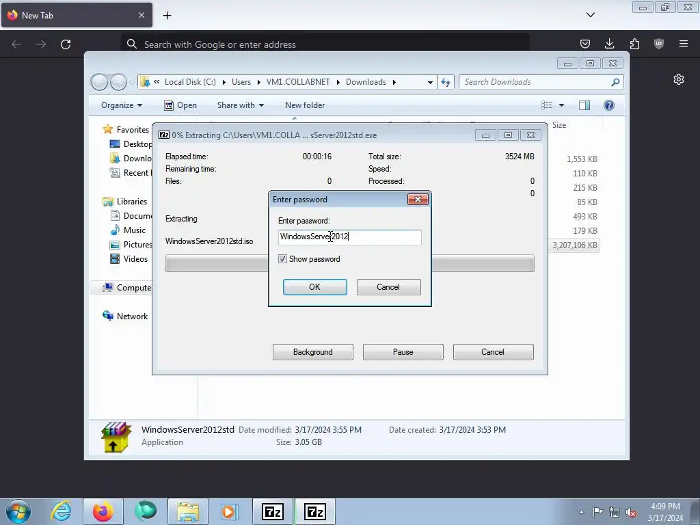Go forward in Explorer
This screenshot has width=700, height=525.
tap(118, 82)
